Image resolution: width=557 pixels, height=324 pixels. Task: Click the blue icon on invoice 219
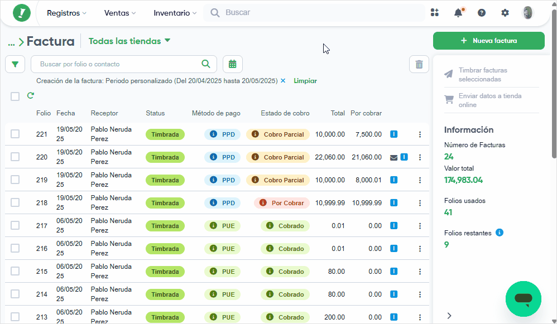[x=393, y=180]
